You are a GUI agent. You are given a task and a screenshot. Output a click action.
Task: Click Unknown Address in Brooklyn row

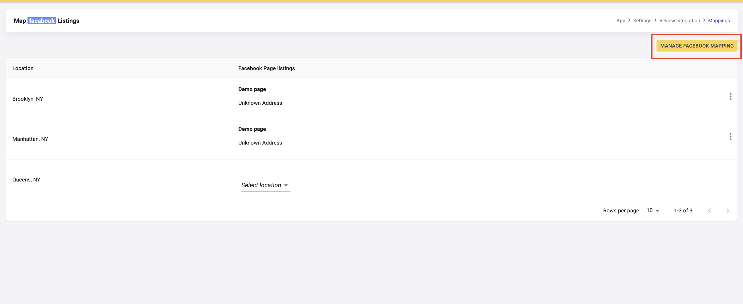pos(260,103)
